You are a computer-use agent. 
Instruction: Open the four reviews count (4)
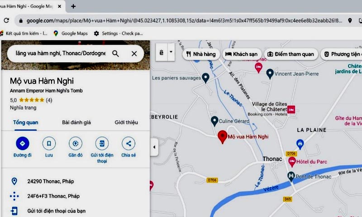click(49, 100)
